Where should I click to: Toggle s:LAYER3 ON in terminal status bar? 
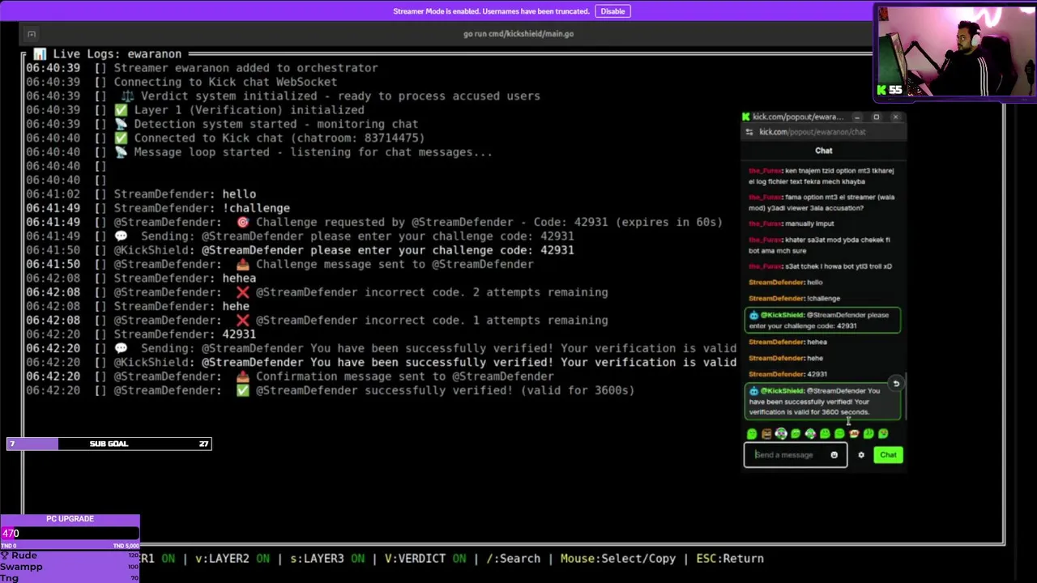pyautogui.click(x=327, y=559)
